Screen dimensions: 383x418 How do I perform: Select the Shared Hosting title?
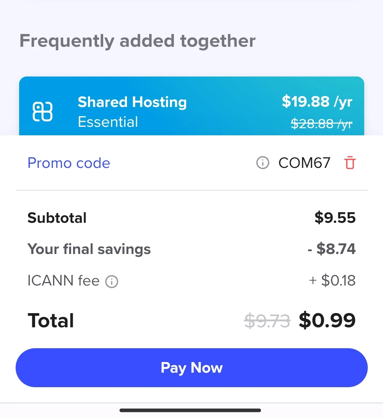coord(132,102)
